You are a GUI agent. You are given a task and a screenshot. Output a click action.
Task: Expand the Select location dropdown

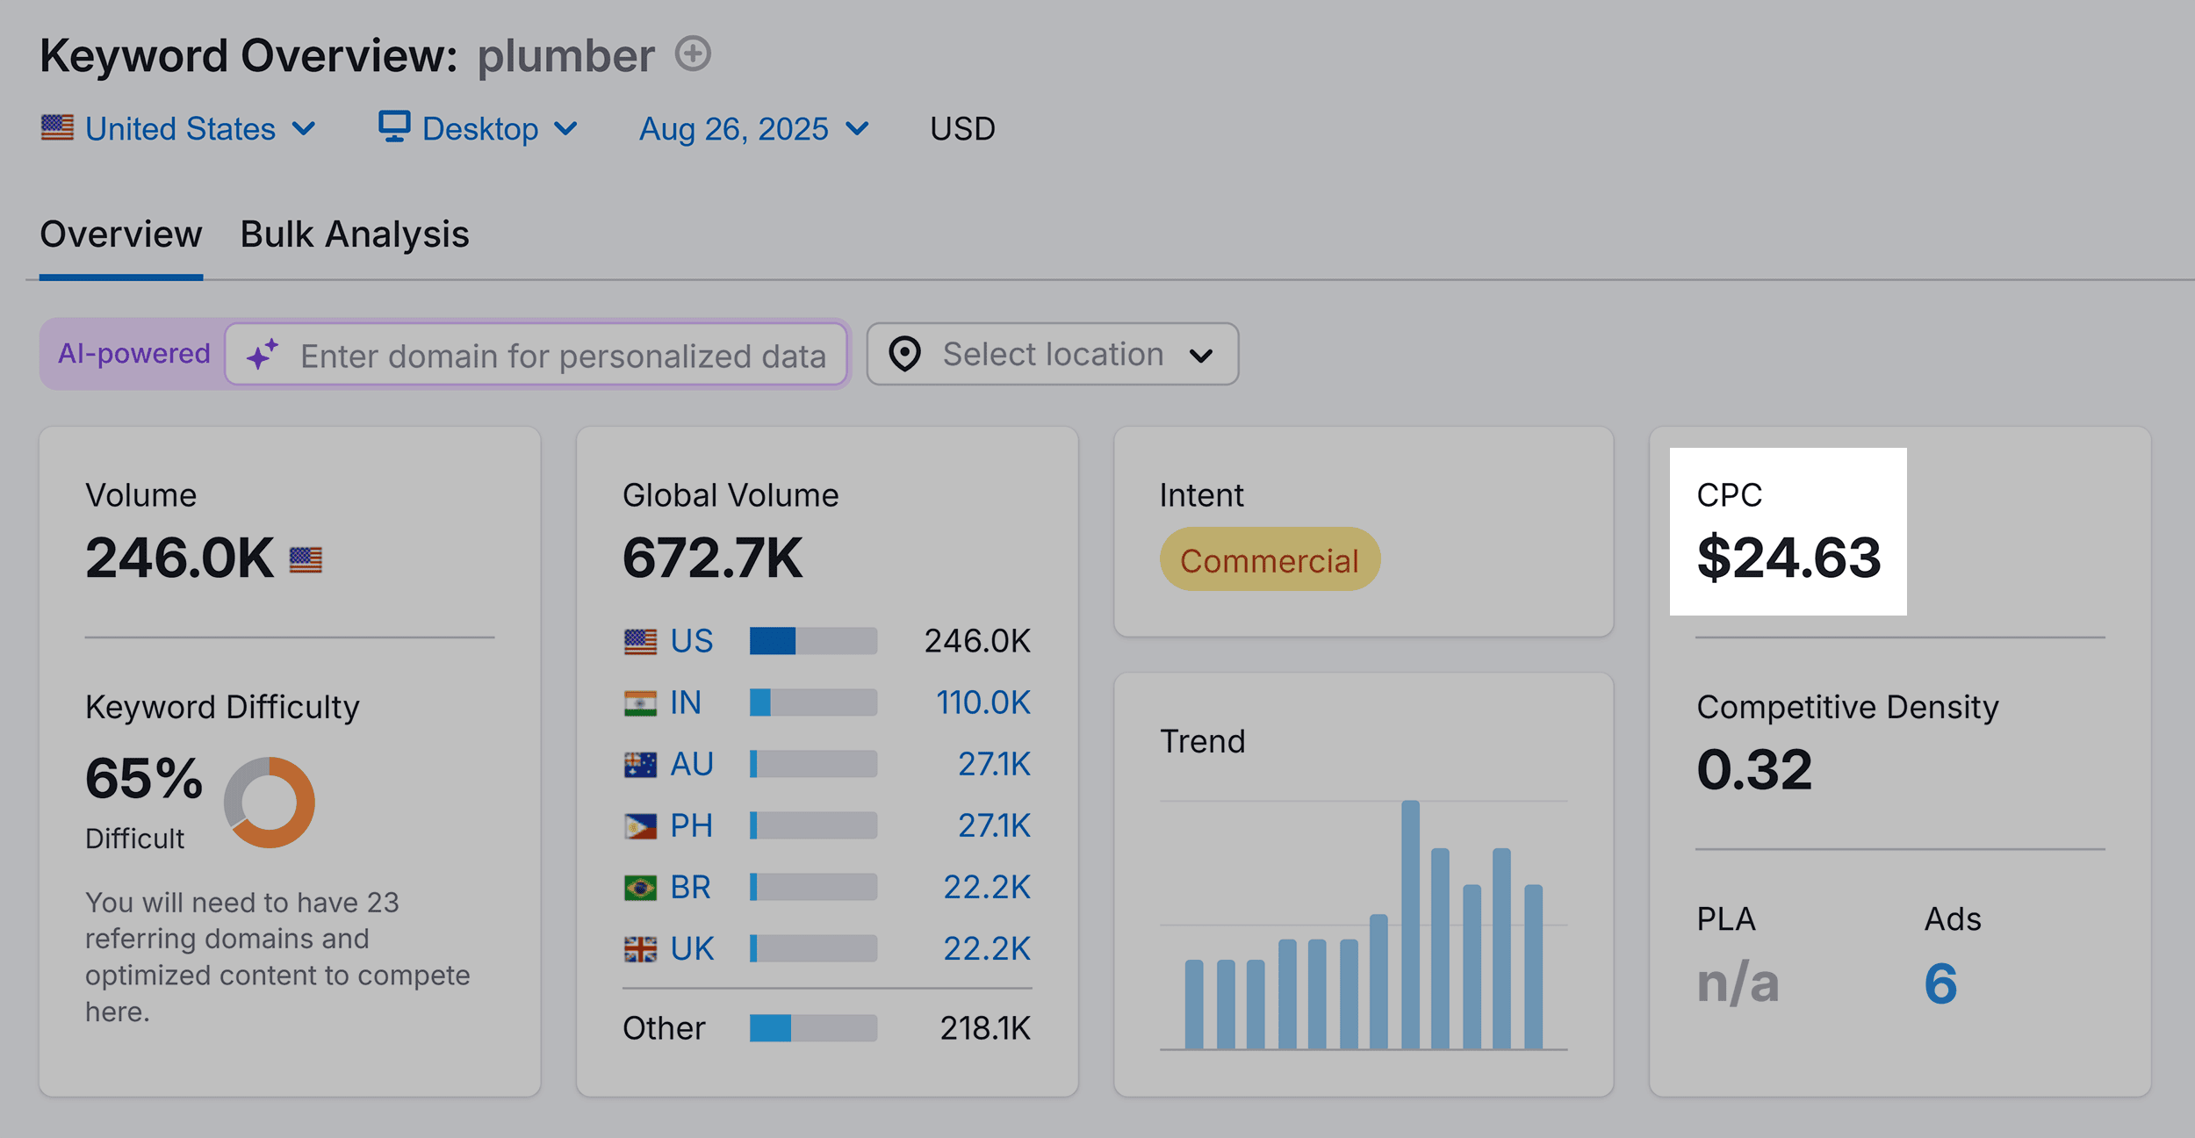pos(1052,354)
